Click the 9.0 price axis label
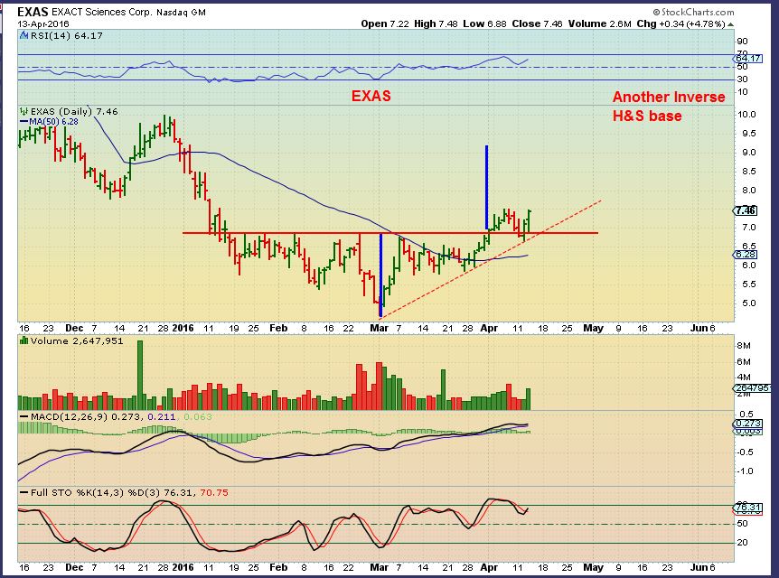This screenshot has height=578, width=779. click(x=748, y=153)
